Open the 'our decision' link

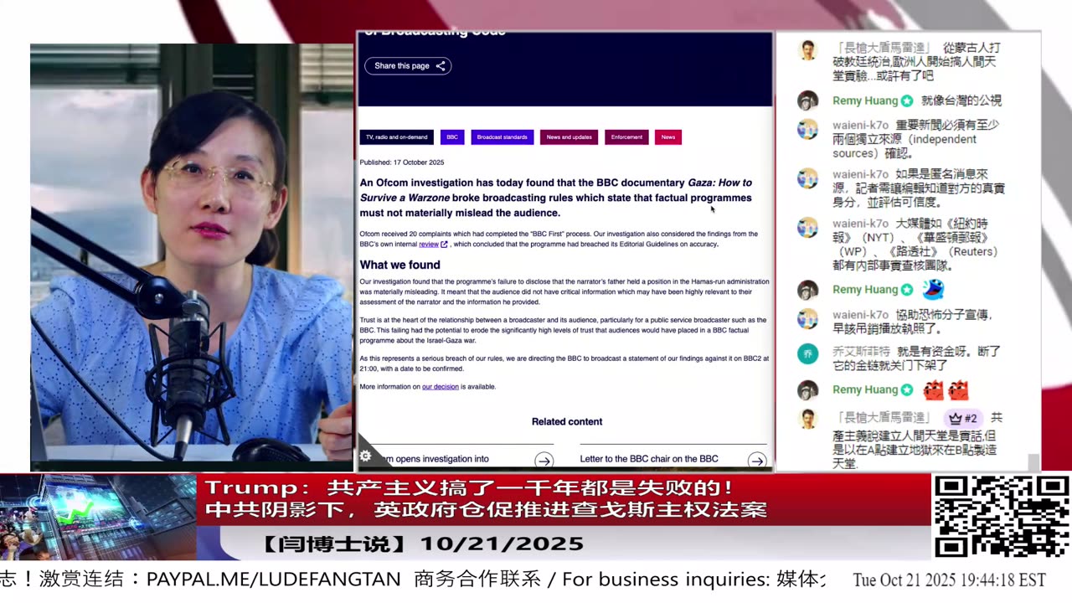click(441, 387)
